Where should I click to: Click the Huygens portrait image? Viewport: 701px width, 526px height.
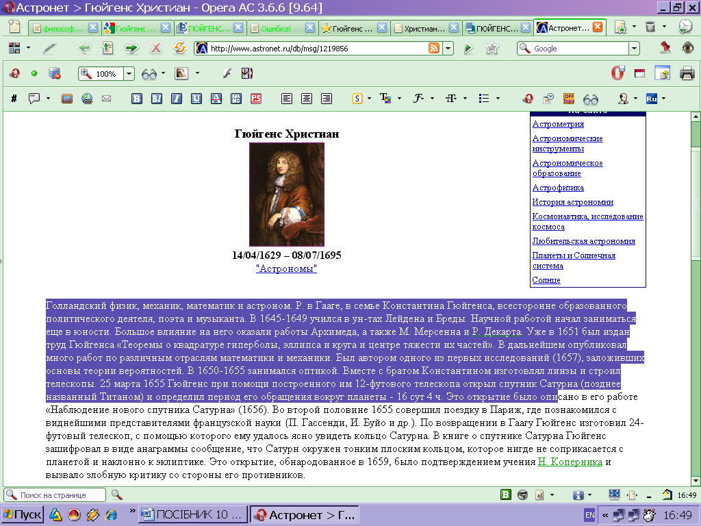(x=287, y=194)
